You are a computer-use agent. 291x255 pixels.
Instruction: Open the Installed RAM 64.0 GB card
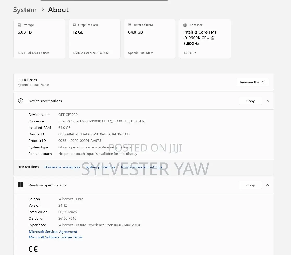[150, 39]
